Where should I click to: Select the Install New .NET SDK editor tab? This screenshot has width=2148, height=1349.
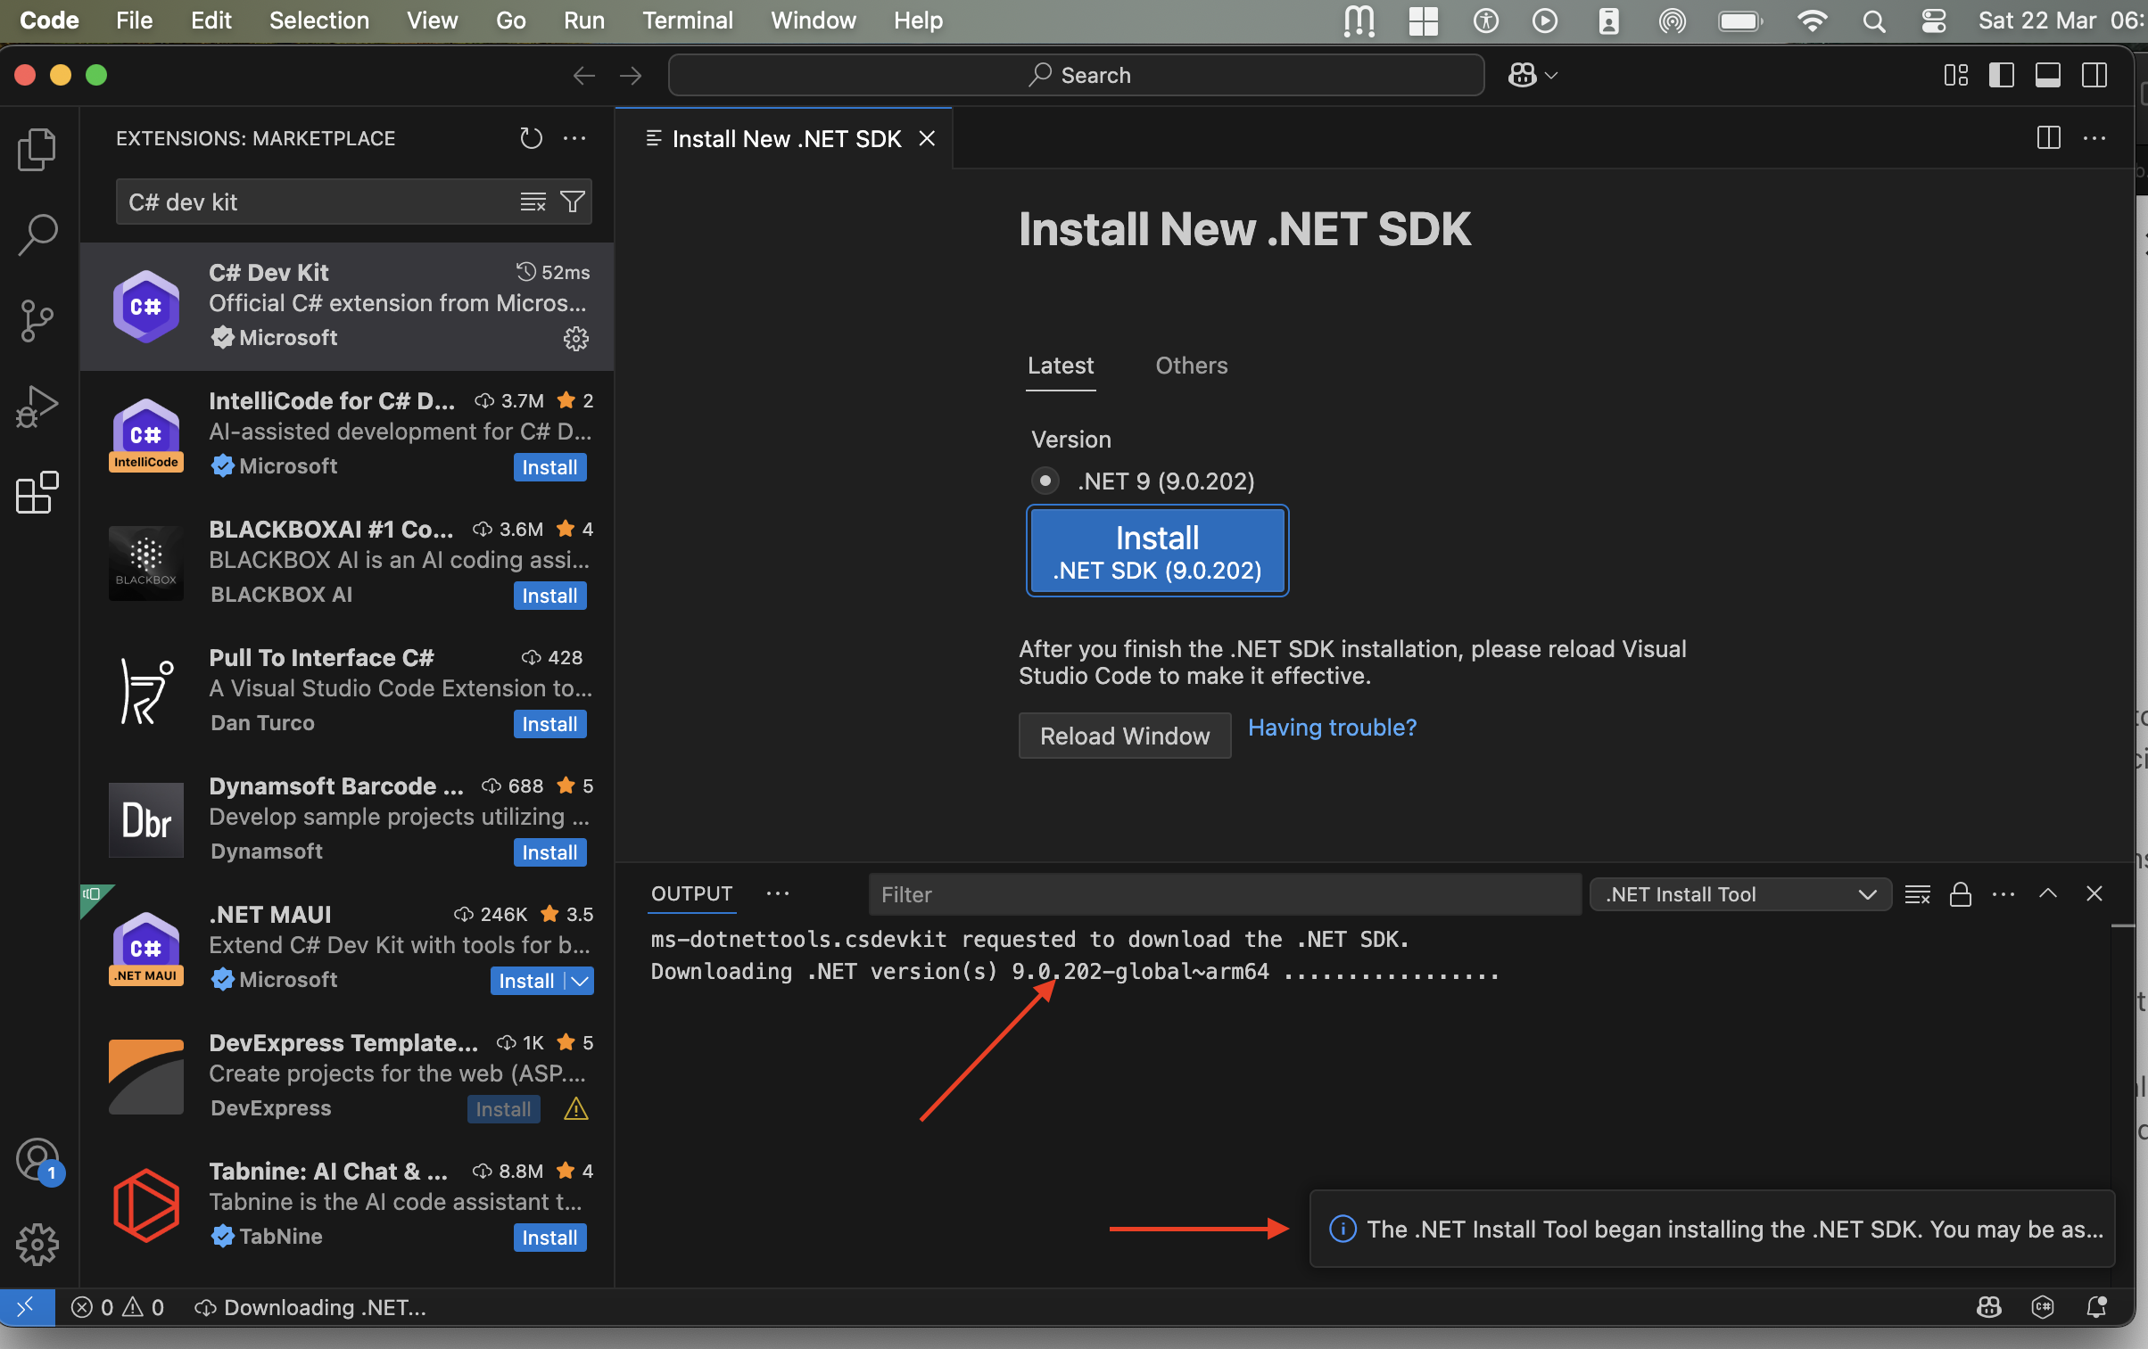tap(786, 139)
